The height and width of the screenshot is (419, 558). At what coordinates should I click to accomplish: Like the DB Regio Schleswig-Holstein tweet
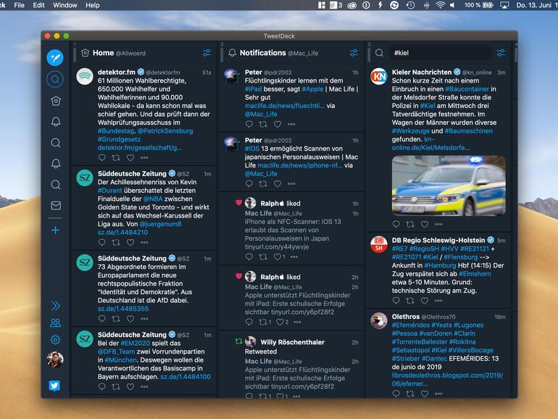425,300
